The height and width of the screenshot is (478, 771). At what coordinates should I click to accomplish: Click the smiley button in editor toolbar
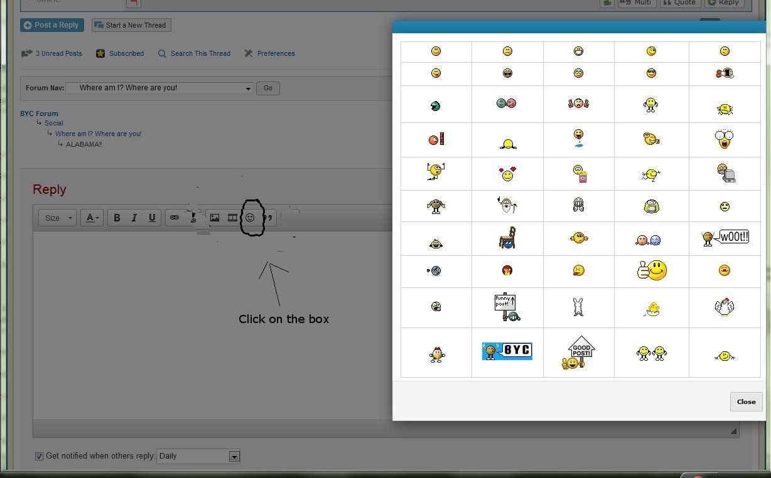tap(250, 218)
